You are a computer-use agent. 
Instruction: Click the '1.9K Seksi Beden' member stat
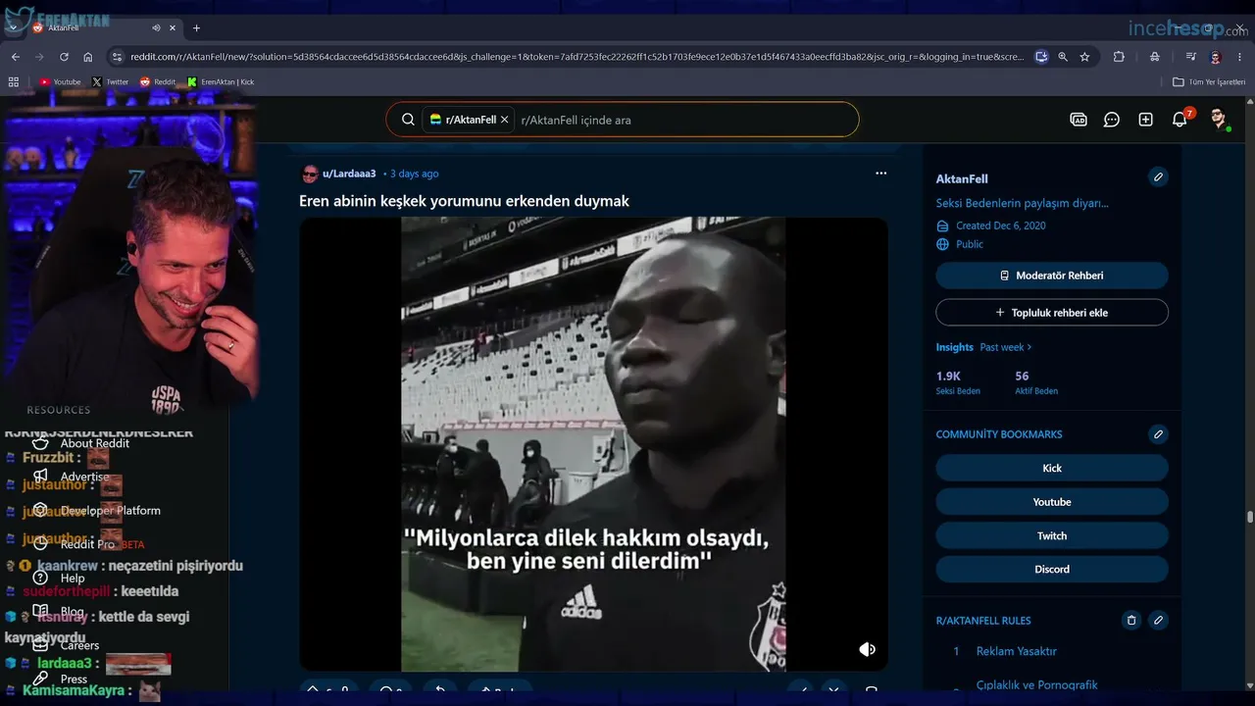click(956, 382)
